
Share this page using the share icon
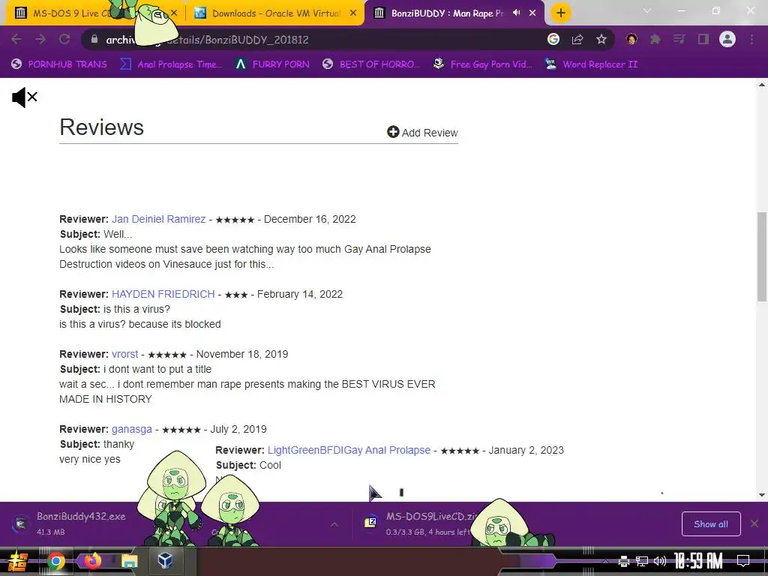tap(577, 40)
